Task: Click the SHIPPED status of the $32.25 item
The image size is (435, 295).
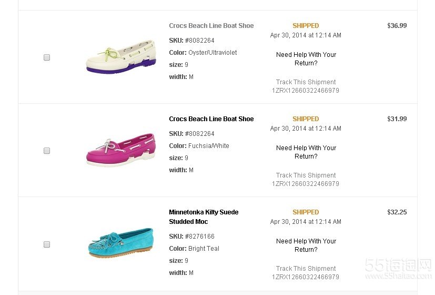Action: tap(306, 212)
